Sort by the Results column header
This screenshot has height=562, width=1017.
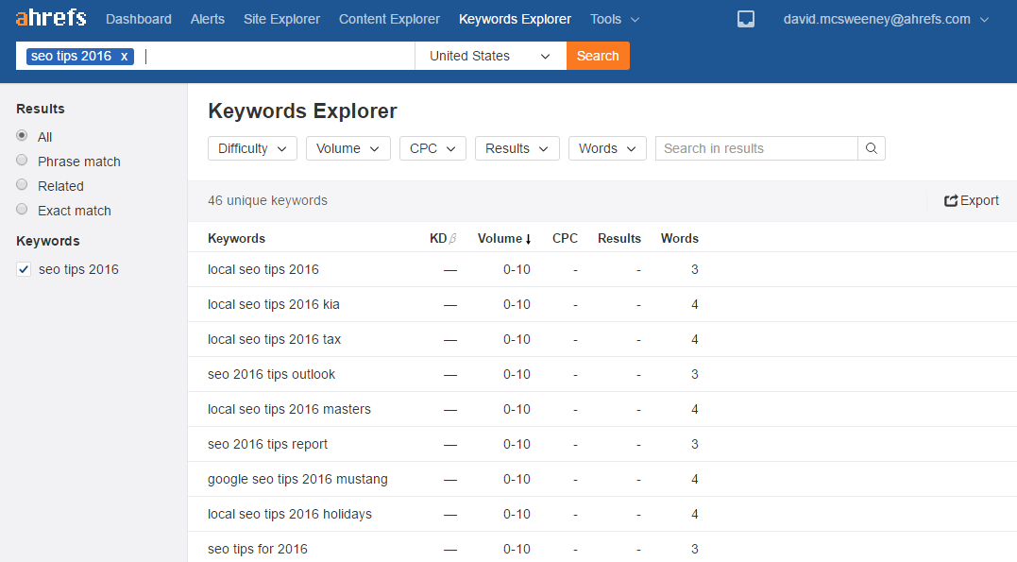point(619,238)
